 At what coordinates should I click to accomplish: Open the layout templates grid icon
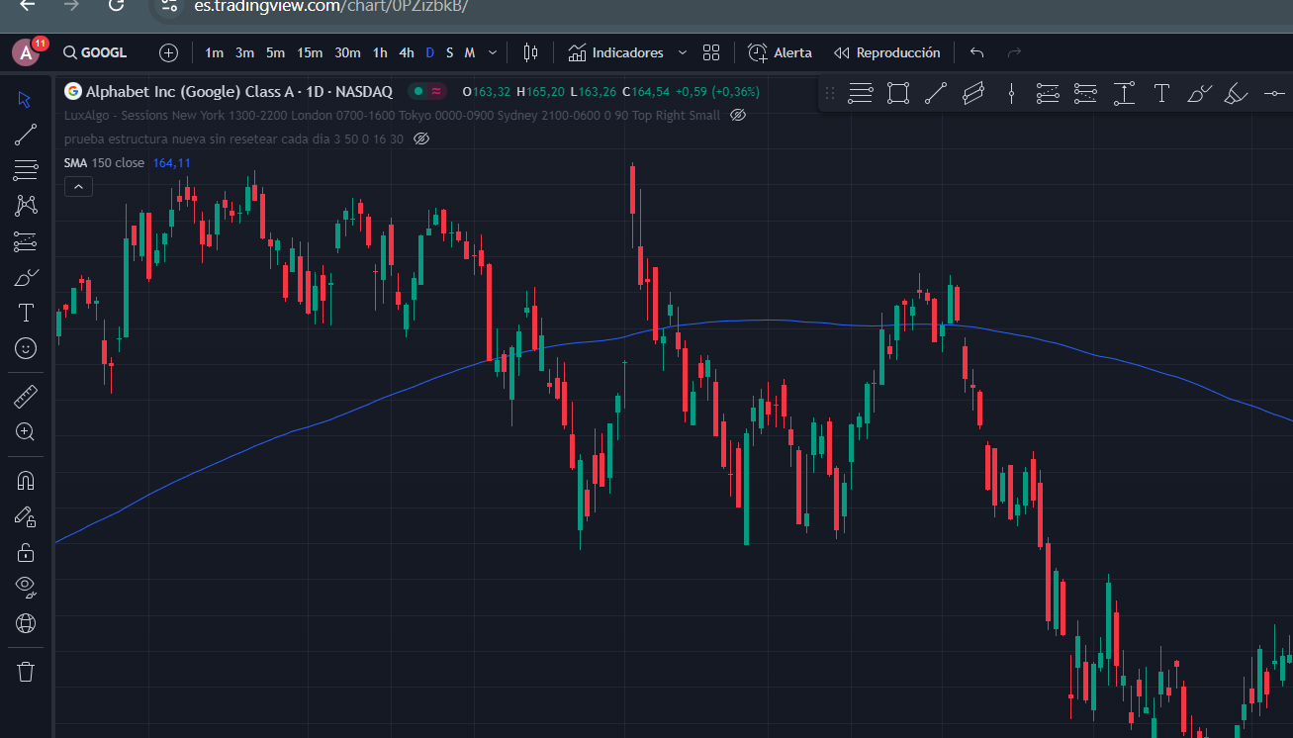[710, 52]
